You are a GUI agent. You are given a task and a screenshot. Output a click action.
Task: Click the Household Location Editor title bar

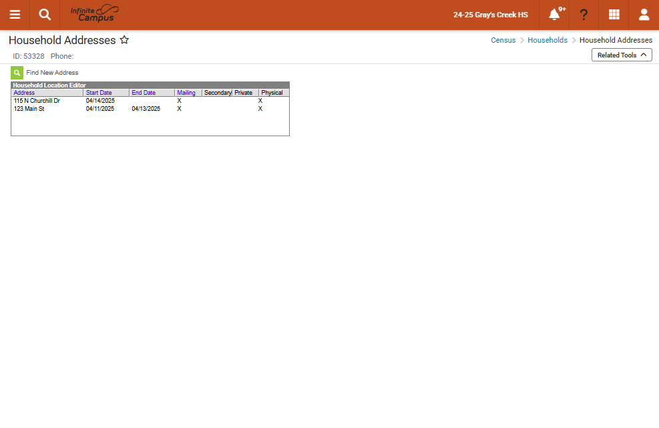tap(150, 85)
